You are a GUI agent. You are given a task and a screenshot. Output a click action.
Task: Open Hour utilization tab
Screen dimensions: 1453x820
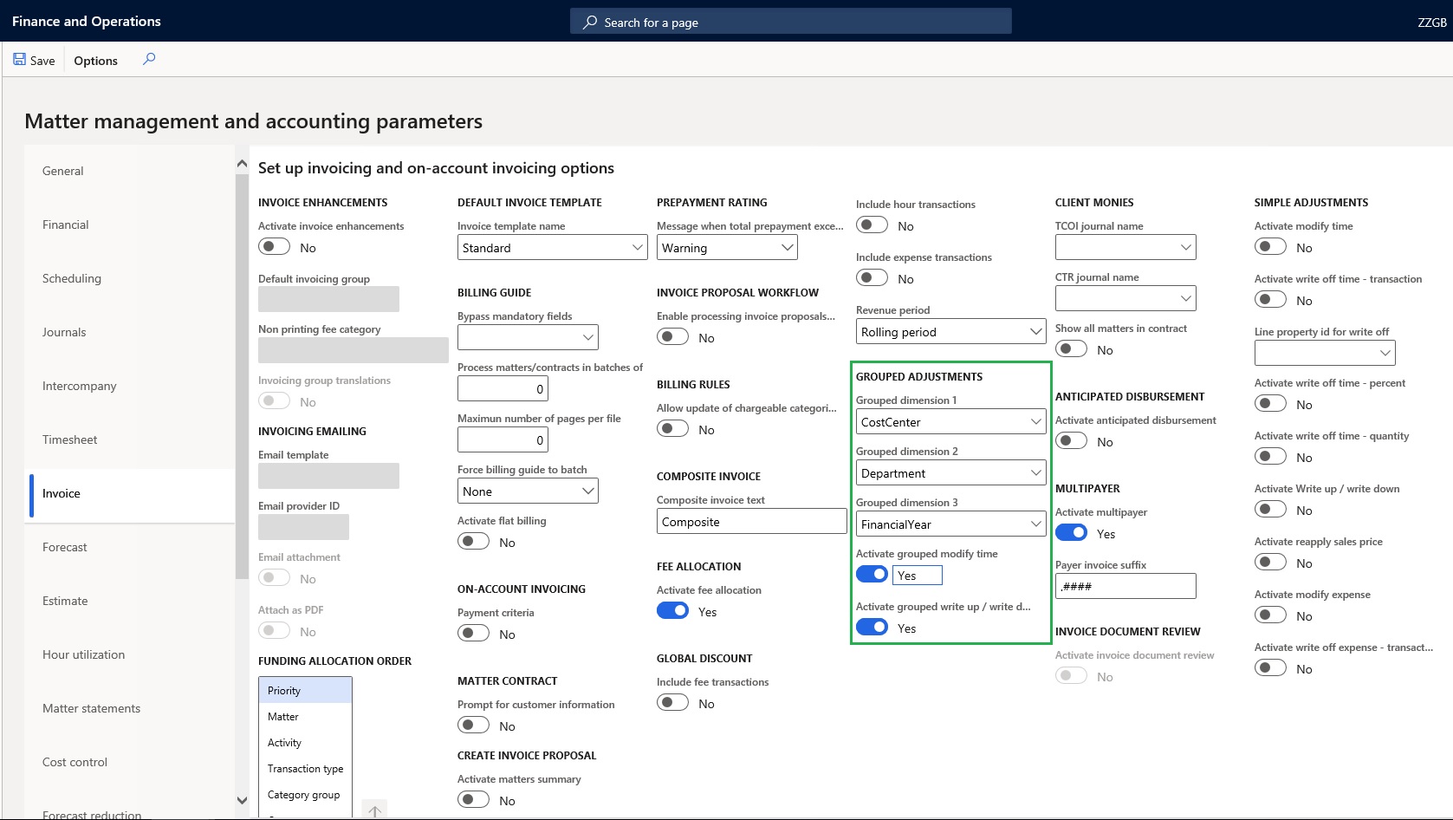pos(130,654)
